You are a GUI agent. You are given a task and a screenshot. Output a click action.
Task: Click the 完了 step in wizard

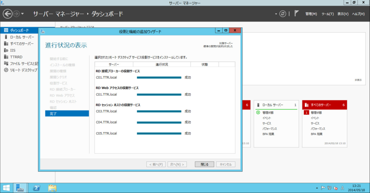pos(67,114)
